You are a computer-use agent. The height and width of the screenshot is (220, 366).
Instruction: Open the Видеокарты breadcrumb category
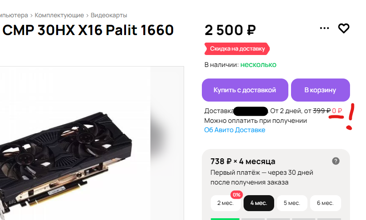109,15
